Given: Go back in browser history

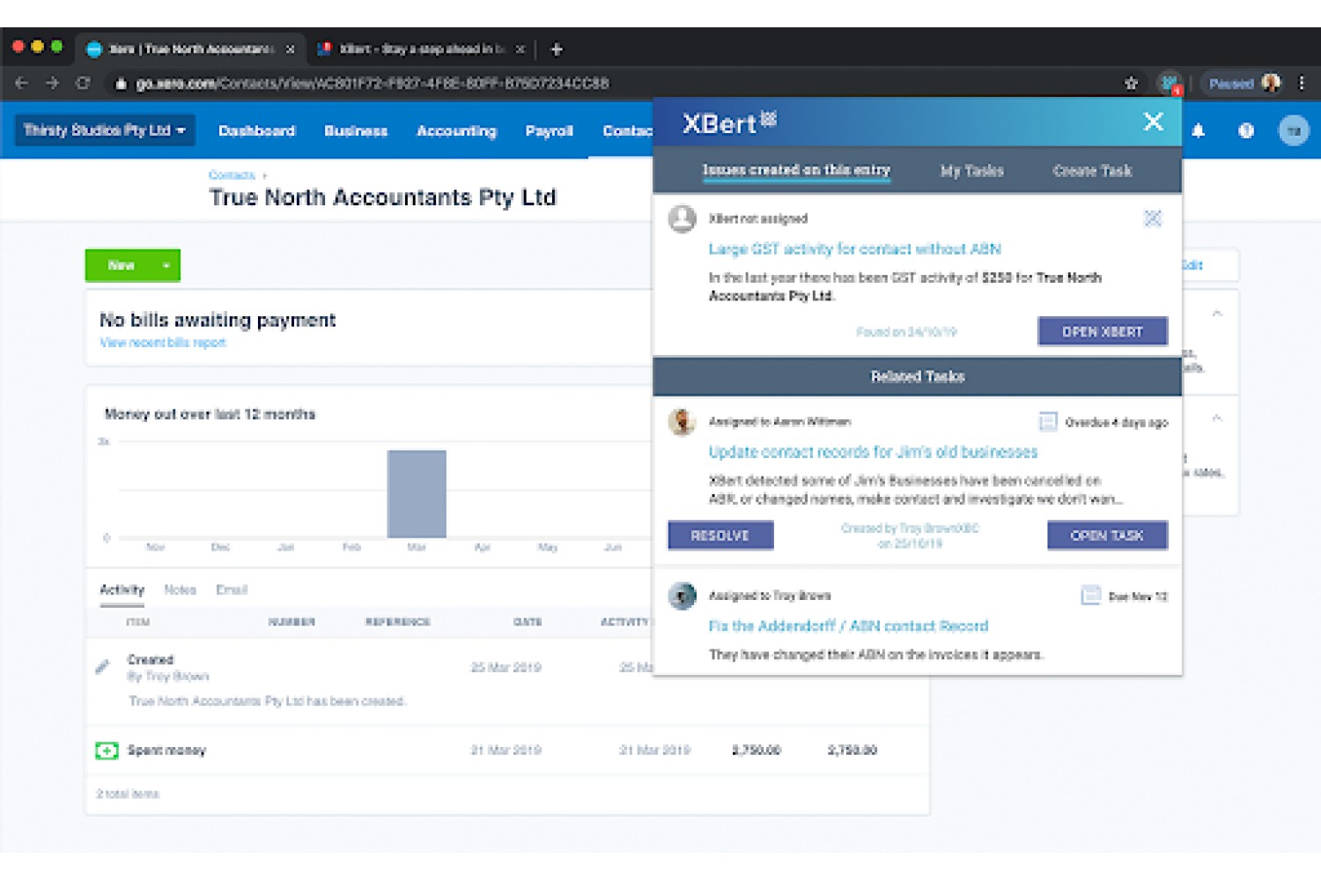Looking at the screenshot, I should [x=22, y=84].
